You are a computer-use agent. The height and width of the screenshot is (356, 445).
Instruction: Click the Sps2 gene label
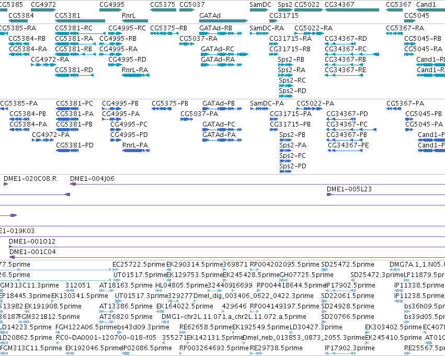[285, 5]
